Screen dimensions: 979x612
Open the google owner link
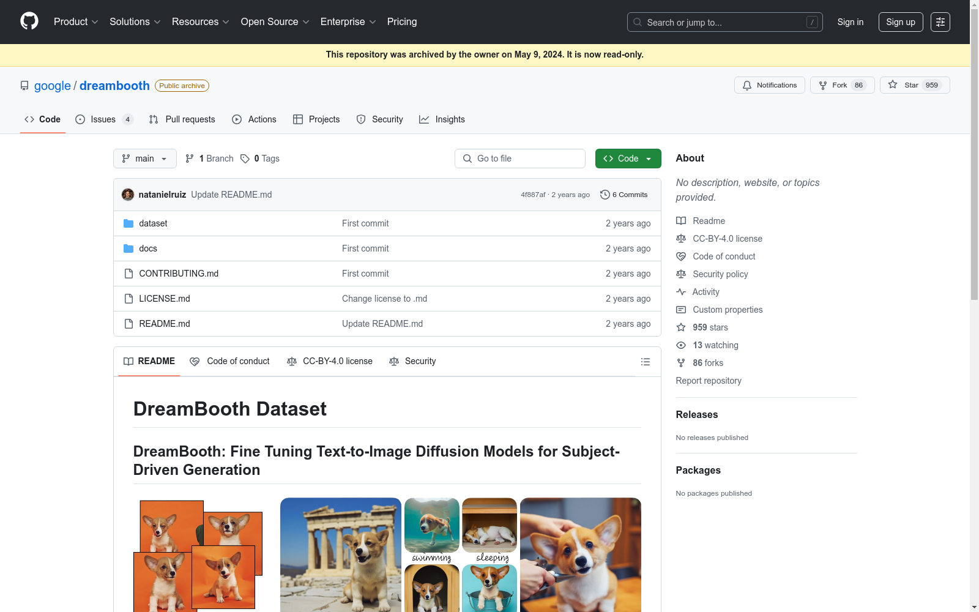coord(53,86)
